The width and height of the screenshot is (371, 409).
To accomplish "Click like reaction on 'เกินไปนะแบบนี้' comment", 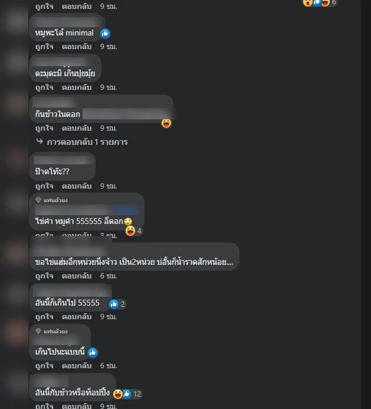I will pyautogui.click(x=93, y=353).
